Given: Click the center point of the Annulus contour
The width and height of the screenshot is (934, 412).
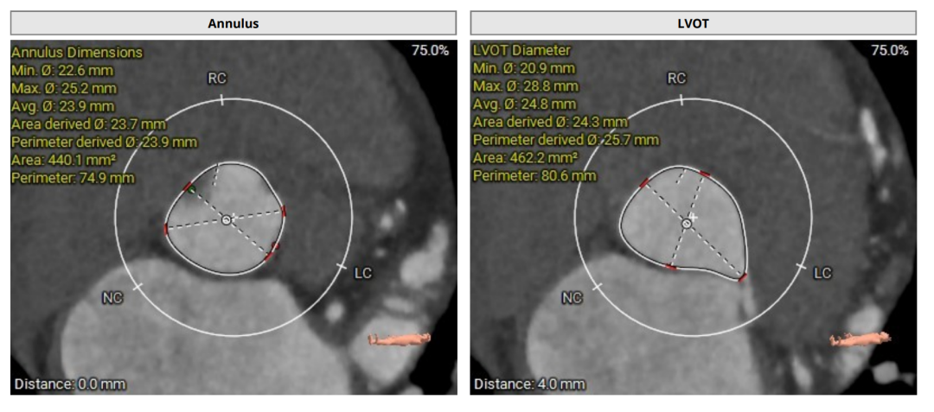Looking at the screenshot, I should (x=227, y=220).
